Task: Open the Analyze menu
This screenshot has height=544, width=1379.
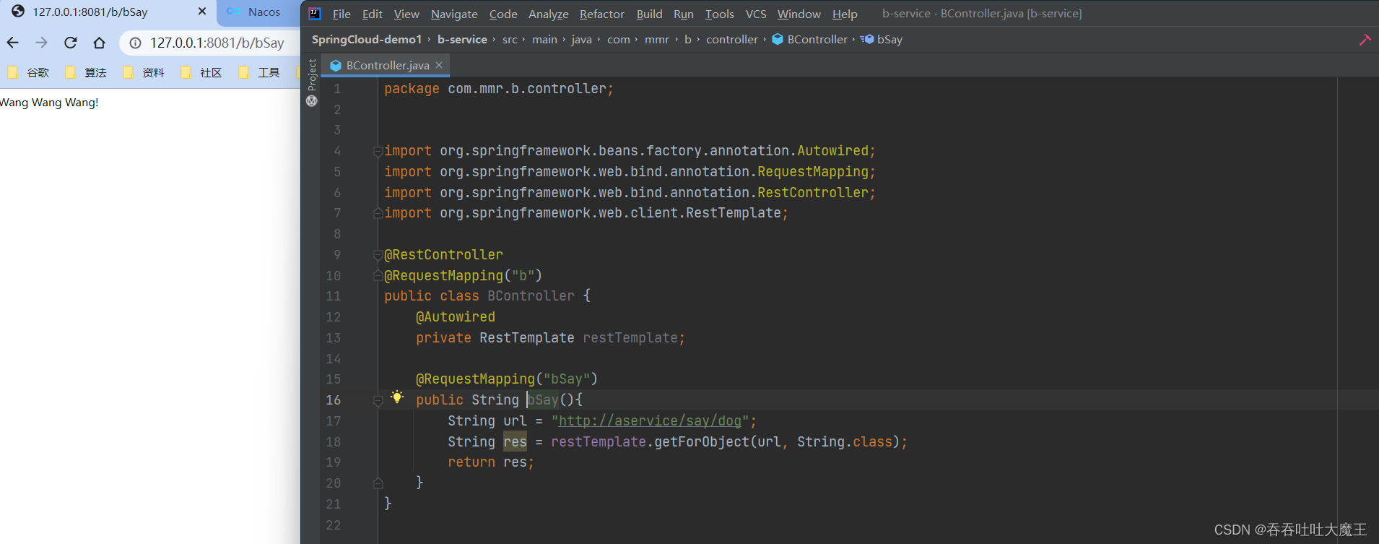Action: (549, 14)
